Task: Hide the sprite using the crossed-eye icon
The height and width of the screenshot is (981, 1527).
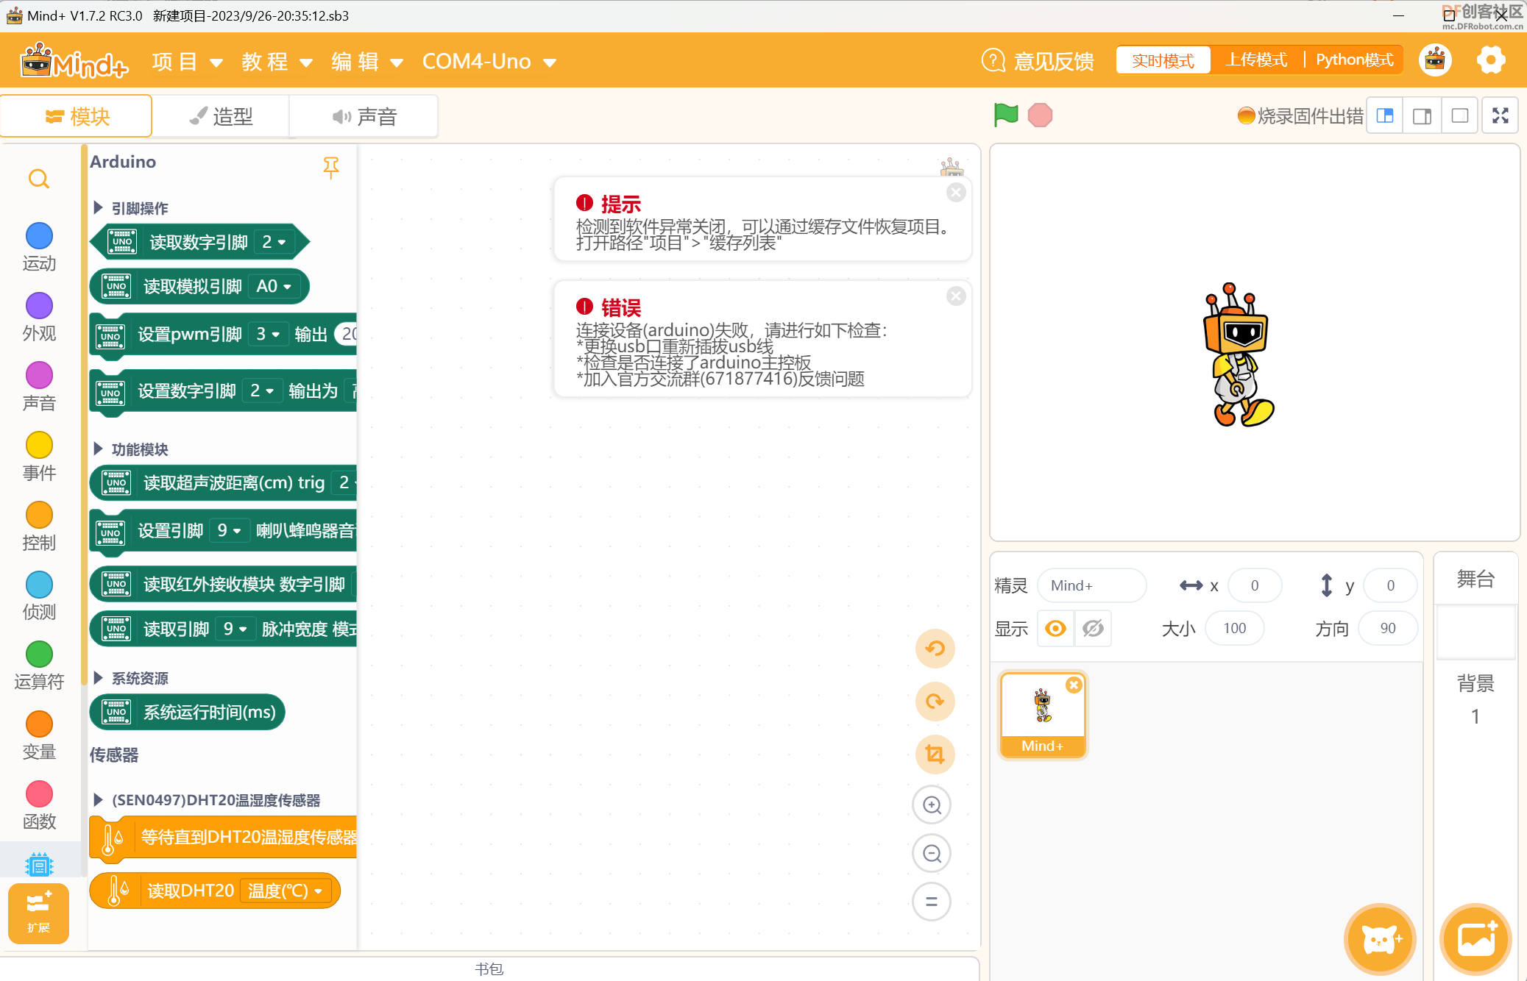Action: coord(1093,628)
